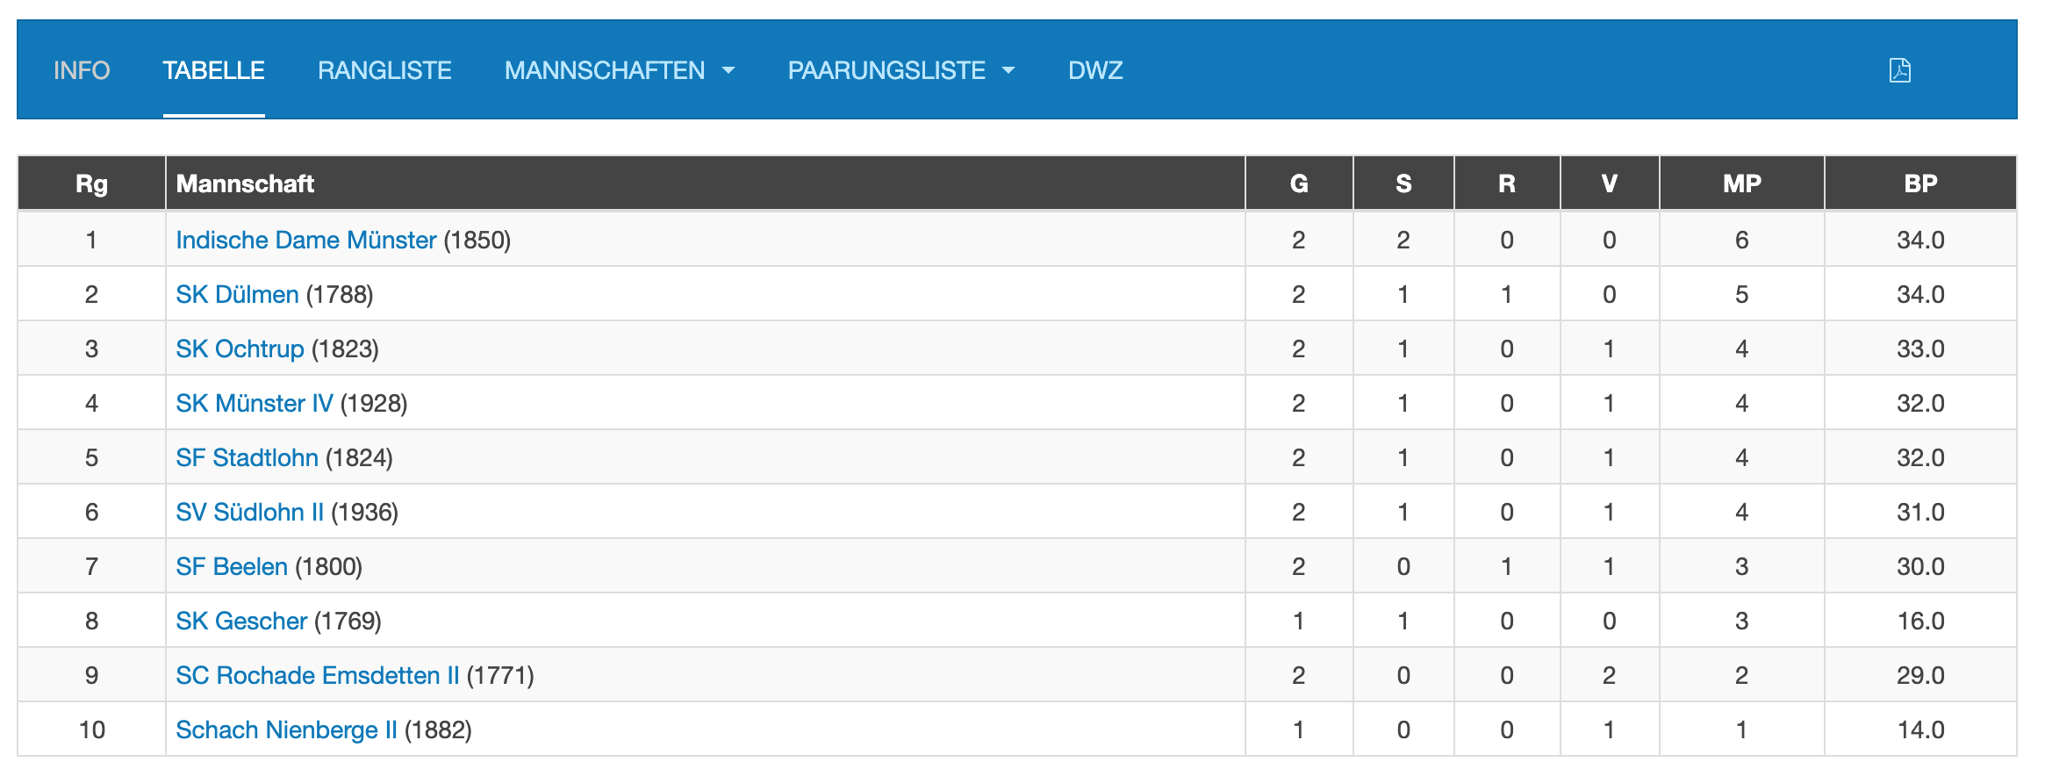Open the SK Dülmen team link
This screenshot has width=2045, height=769.
click(237, 294)
